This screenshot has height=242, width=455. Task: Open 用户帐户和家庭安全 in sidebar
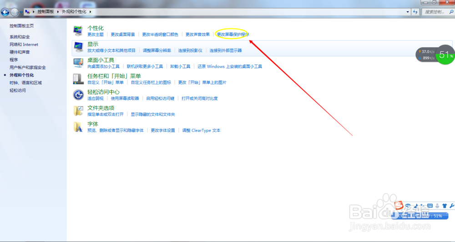click(x=28, y=68)
